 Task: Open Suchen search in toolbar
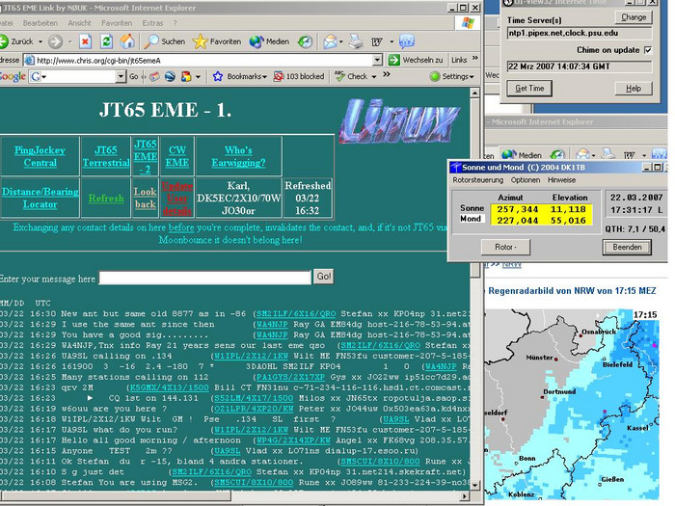(x=164, y=41)
